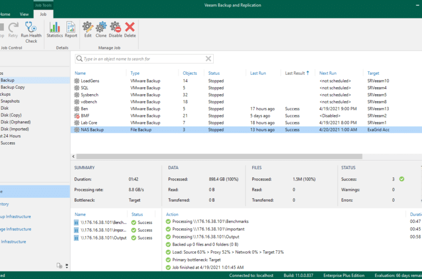The height and width of the screenshot is (279, 422).
Task: Click the job list horizontal scrollbar
Action: [x=219, y=156]
